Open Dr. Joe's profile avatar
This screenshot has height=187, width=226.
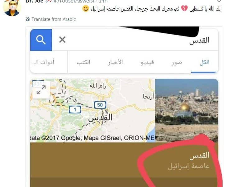[12, 8]
